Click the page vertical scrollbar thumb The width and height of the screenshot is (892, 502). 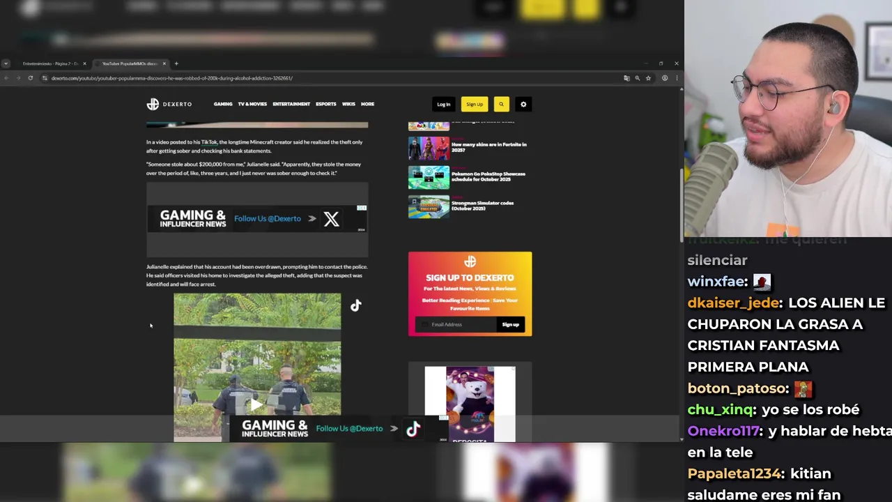tap(681, 205)
